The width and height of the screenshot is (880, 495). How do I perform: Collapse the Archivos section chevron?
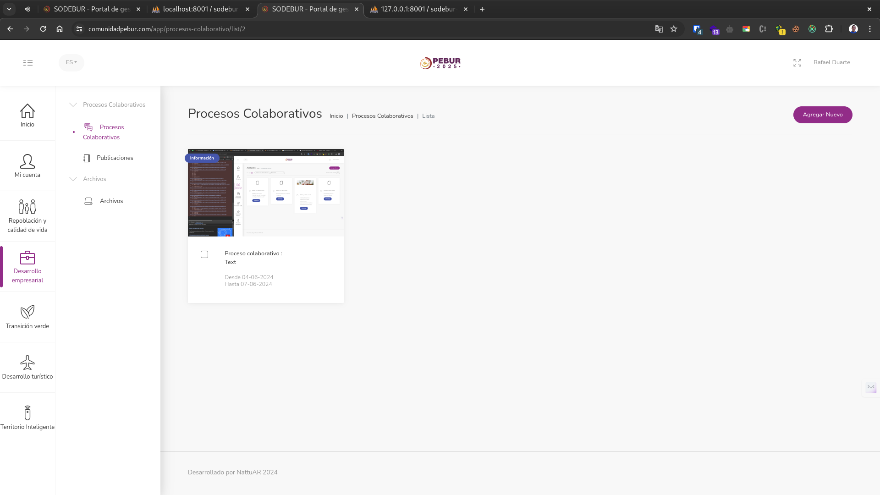coord(73,179)
